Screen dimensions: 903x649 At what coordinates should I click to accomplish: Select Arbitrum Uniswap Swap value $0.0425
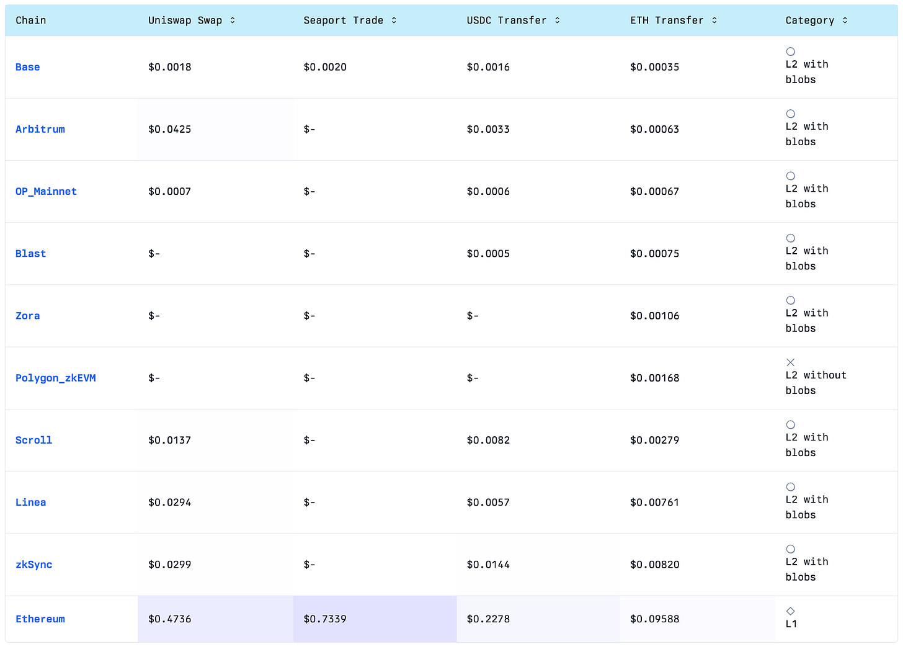(170, 129)
